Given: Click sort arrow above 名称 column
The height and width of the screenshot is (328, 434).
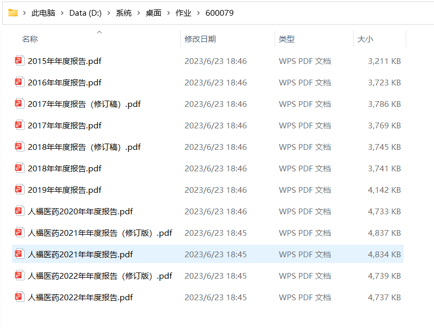Looking at the screenshot, I should pyautogui.click(x=100, y=32).
